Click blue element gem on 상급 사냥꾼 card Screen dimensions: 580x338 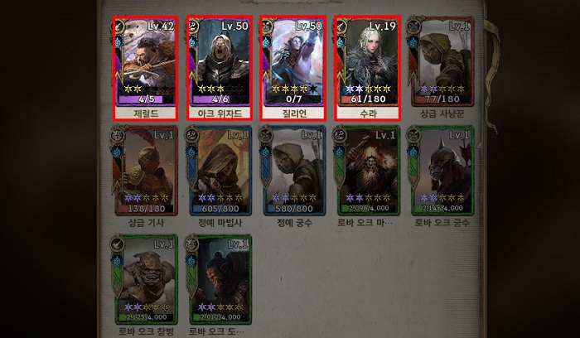pyautogui.click(x=413, y=41)
